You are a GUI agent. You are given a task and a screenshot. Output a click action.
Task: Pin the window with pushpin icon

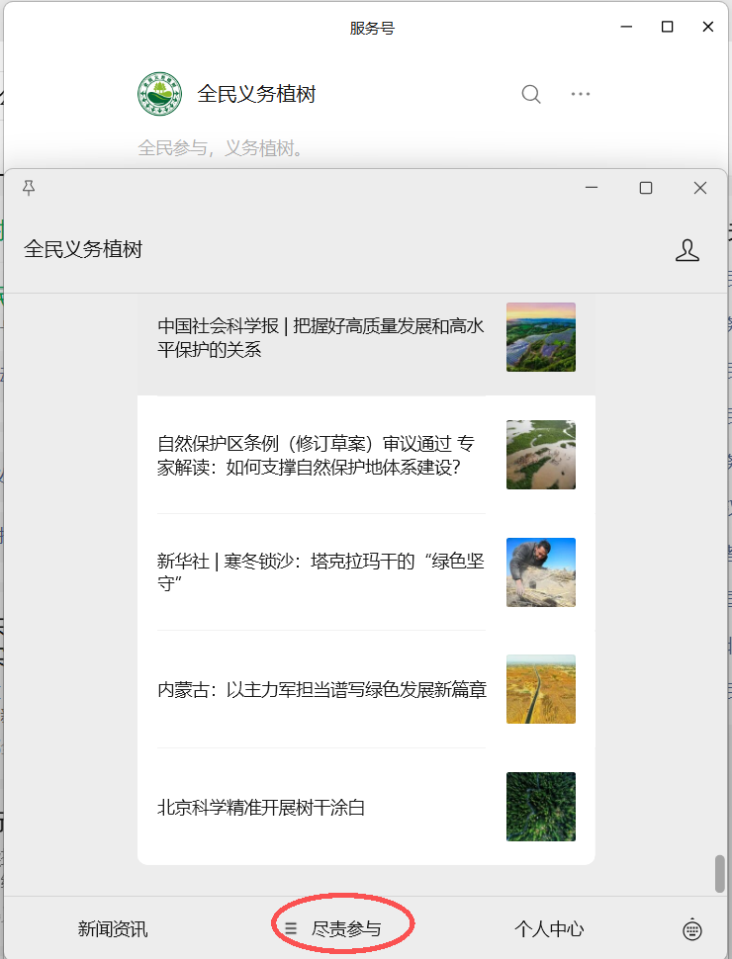click(x=29, y=188)
